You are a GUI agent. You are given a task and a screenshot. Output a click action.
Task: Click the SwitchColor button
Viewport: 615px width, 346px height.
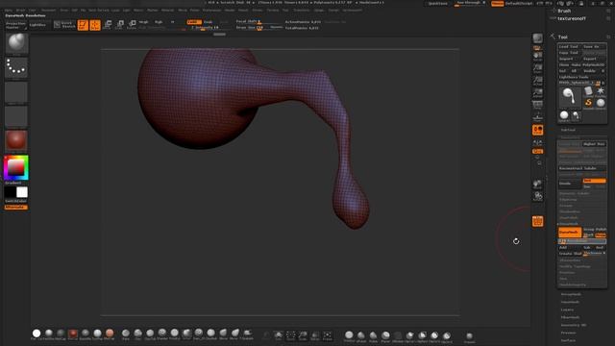pyautogui.click(x=16, y=201)
